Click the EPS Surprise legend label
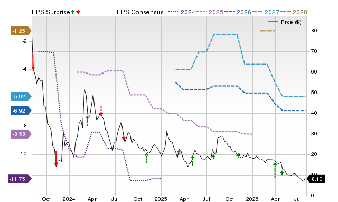 tap(51, 12)
